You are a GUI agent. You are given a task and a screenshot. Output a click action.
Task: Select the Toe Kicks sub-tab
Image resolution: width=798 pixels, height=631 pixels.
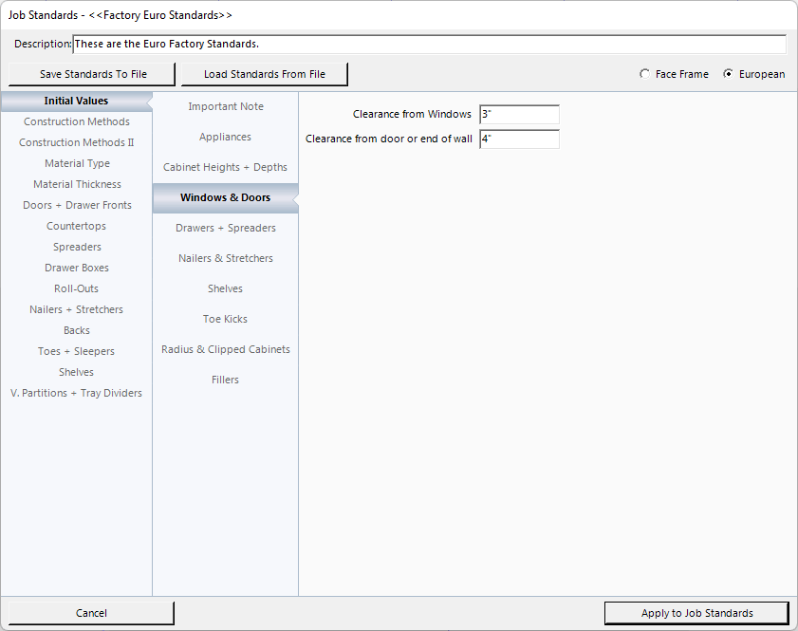pos(225,319)
